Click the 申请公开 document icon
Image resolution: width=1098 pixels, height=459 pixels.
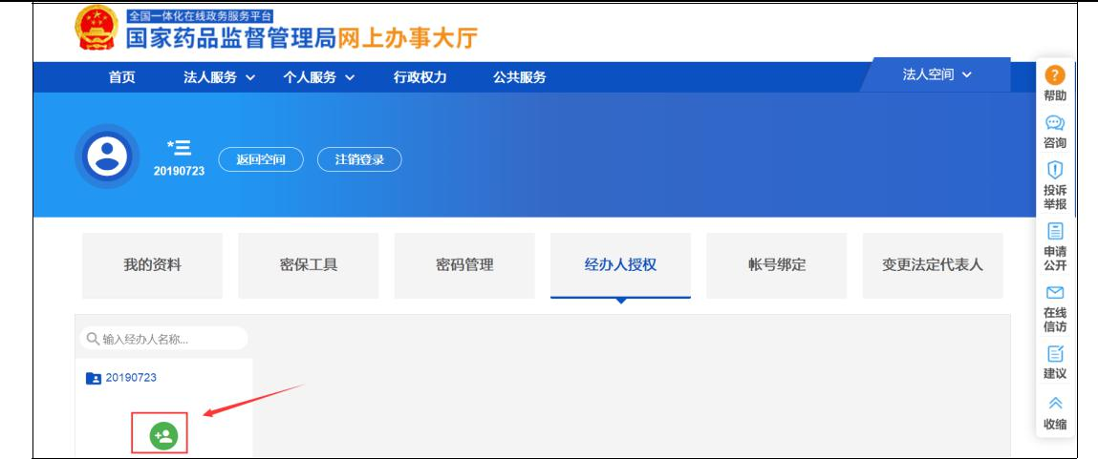click(1055, 231)
